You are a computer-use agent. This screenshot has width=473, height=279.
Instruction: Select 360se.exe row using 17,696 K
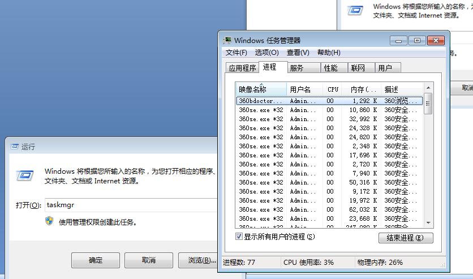329,155
